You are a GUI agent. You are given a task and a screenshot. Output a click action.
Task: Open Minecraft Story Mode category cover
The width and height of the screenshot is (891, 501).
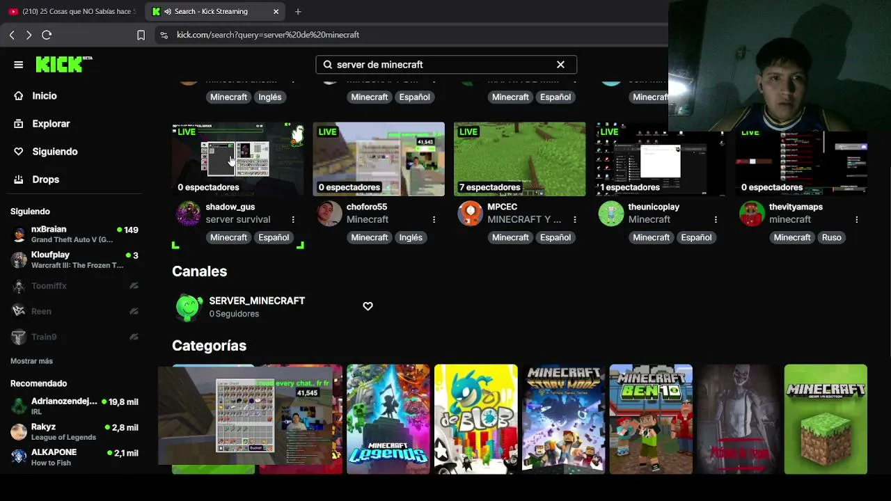tap(563, 419)
